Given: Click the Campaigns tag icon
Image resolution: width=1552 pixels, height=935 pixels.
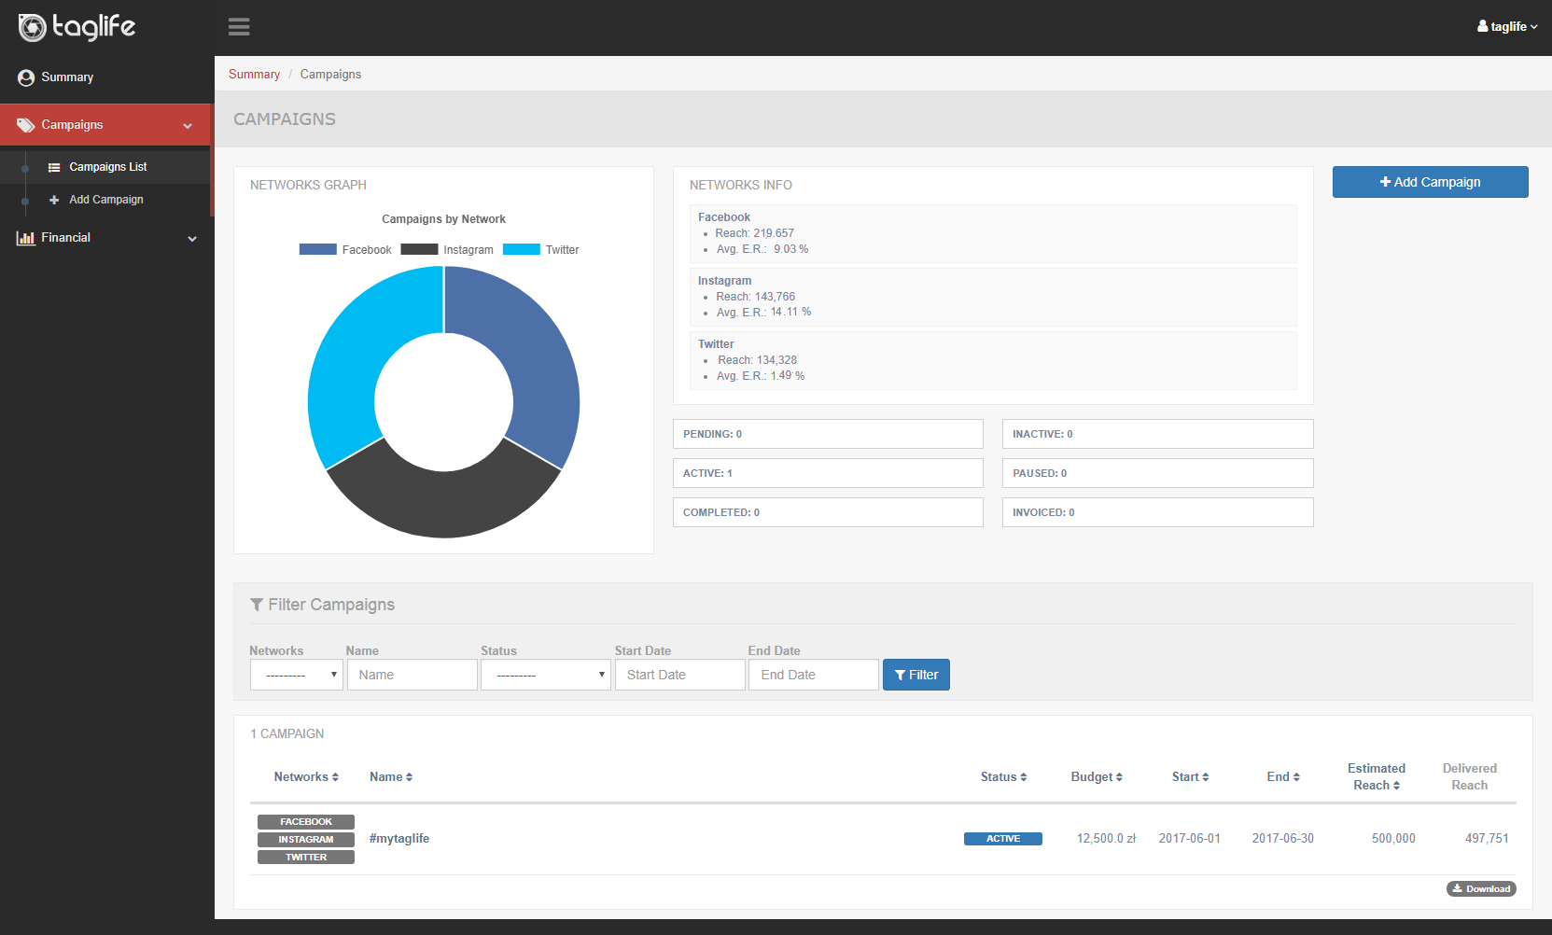Looking at the screenshot, I should [26, 125].
